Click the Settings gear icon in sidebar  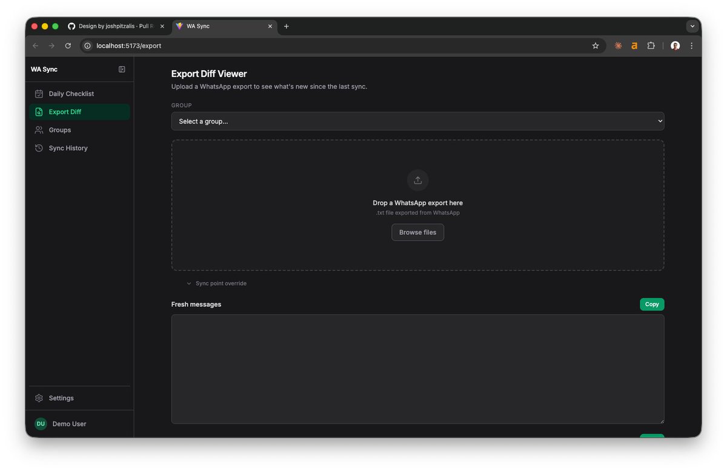coord(39,398)
